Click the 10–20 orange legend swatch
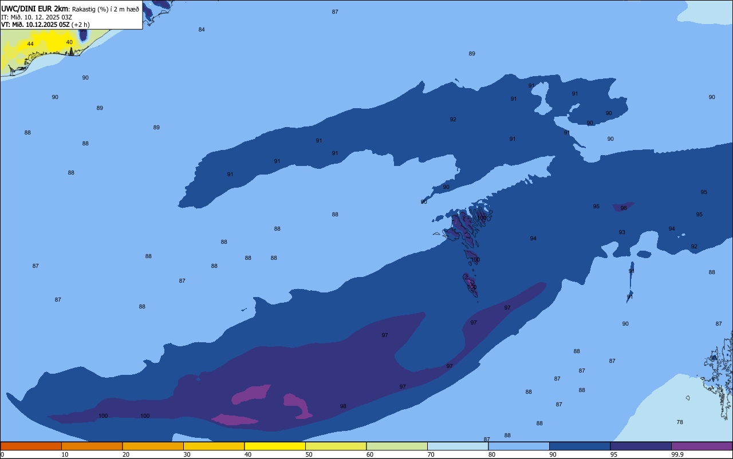 [92, 446]
